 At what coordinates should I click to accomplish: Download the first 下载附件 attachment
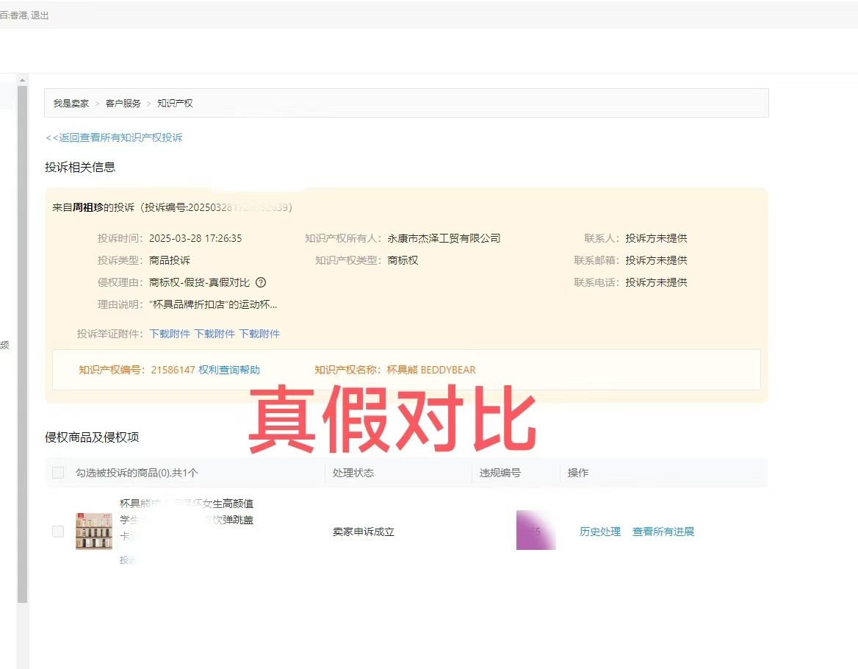170,334
